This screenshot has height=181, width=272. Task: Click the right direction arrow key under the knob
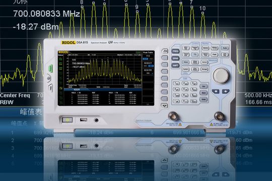pyautogui.click(x=226, y=92)
